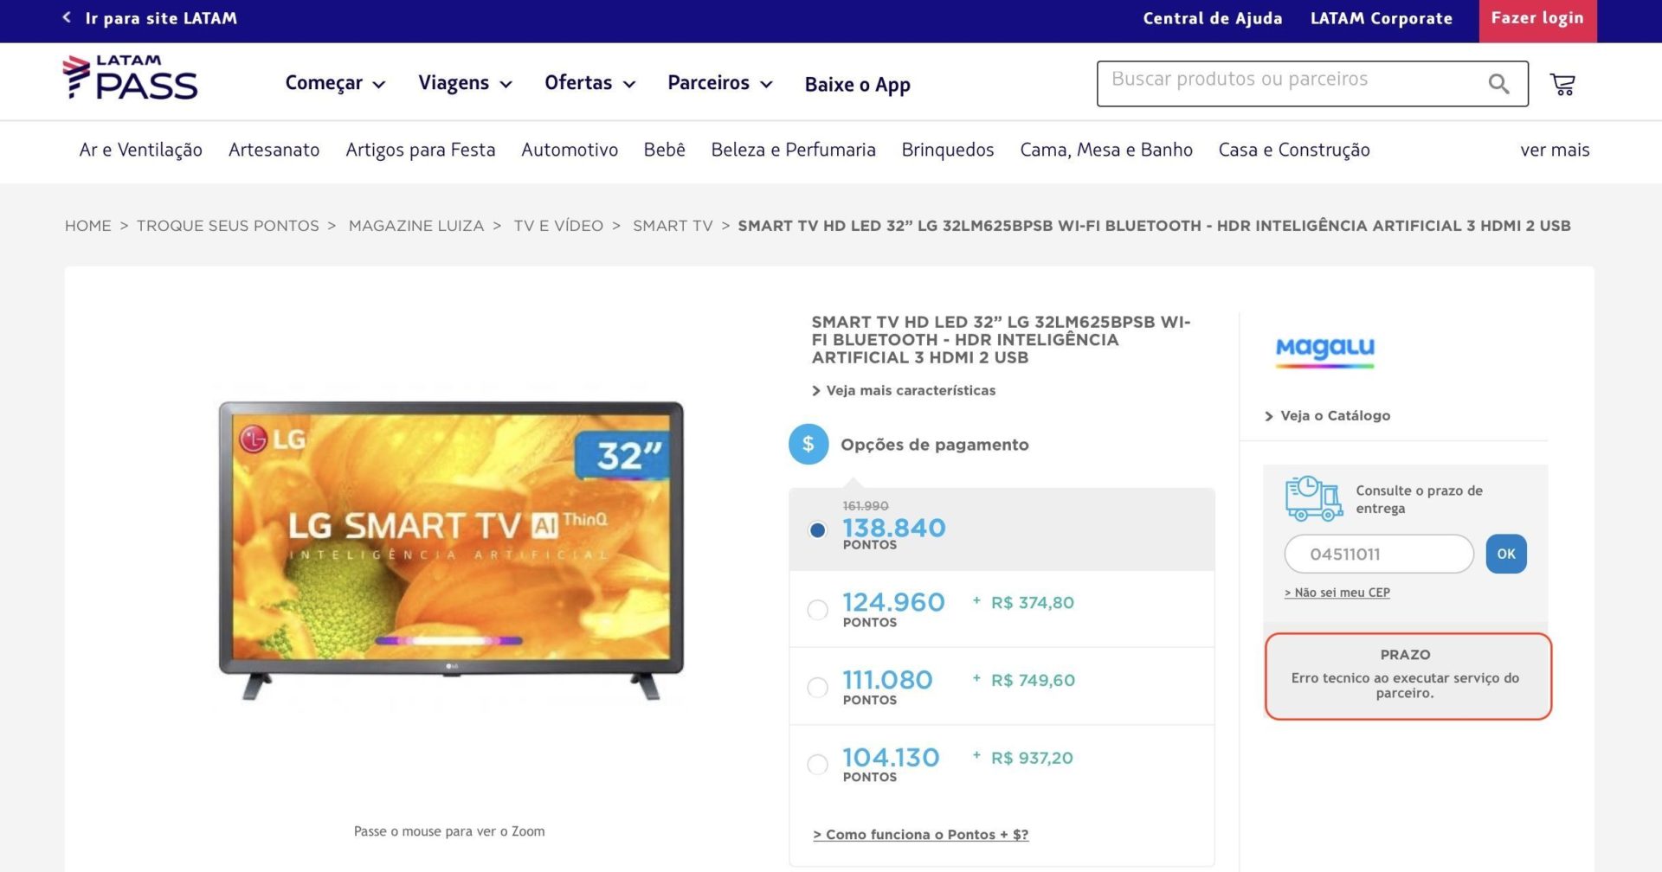Open Central de Ajuda

[1212, 18]
